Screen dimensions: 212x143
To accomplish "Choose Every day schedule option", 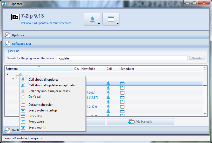I will 52,116.
